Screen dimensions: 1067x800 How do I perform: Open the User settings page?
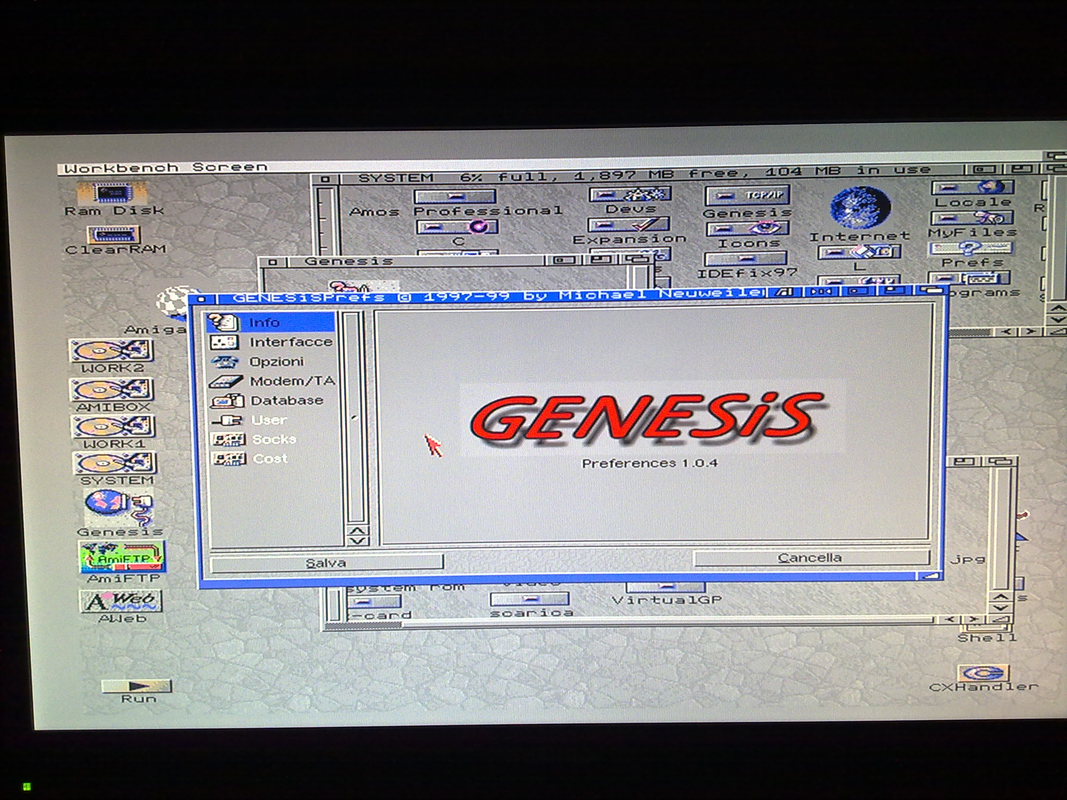click(268, 420)
